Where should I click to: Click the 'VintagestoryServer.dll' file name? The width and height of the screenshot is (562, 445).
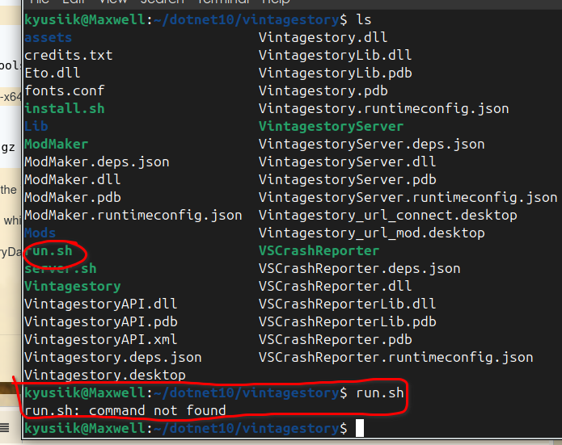click(x=347, y=162)
